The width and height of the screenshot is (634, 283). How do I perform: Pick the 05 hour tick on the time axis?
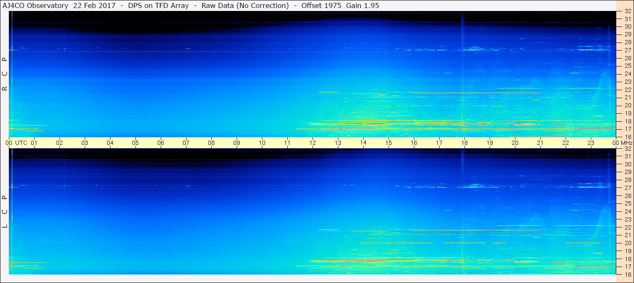135,143
